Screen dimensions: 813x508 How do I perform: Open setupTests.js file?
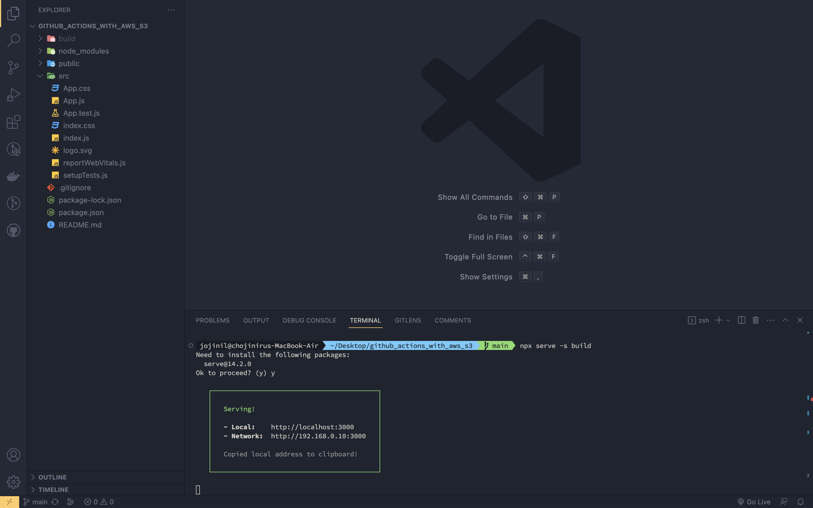[x=106, y=175]
